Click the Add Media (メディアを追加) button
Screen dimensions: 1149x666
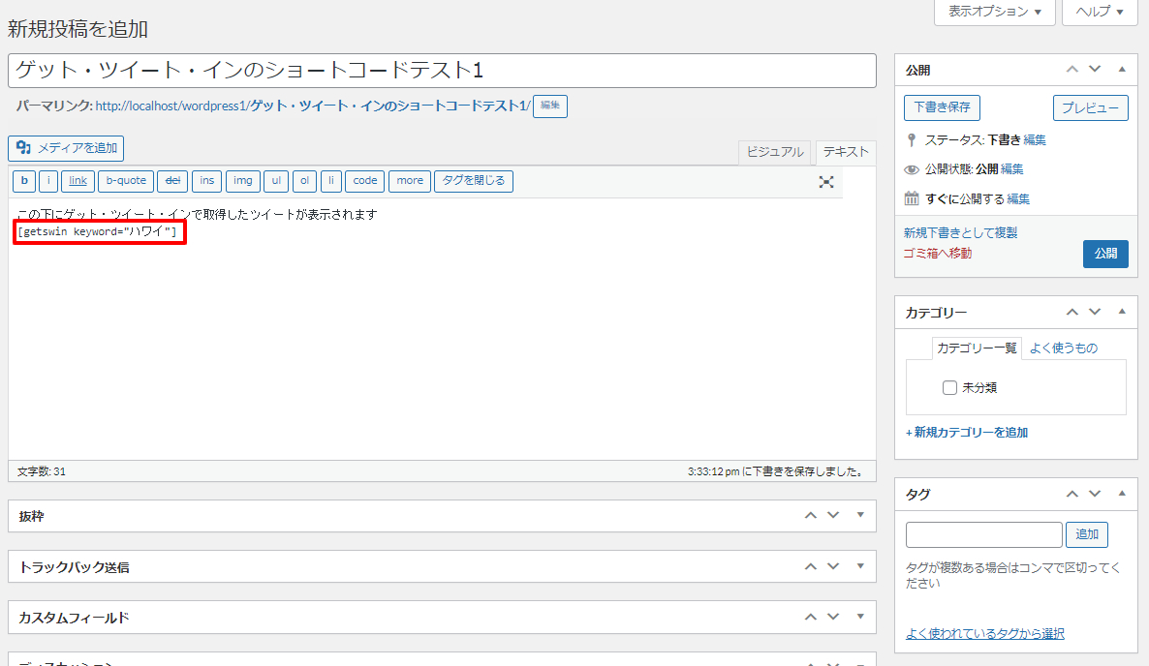66,148
